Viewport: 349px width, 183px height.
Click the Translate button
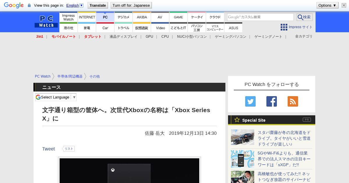coord(97,5)
